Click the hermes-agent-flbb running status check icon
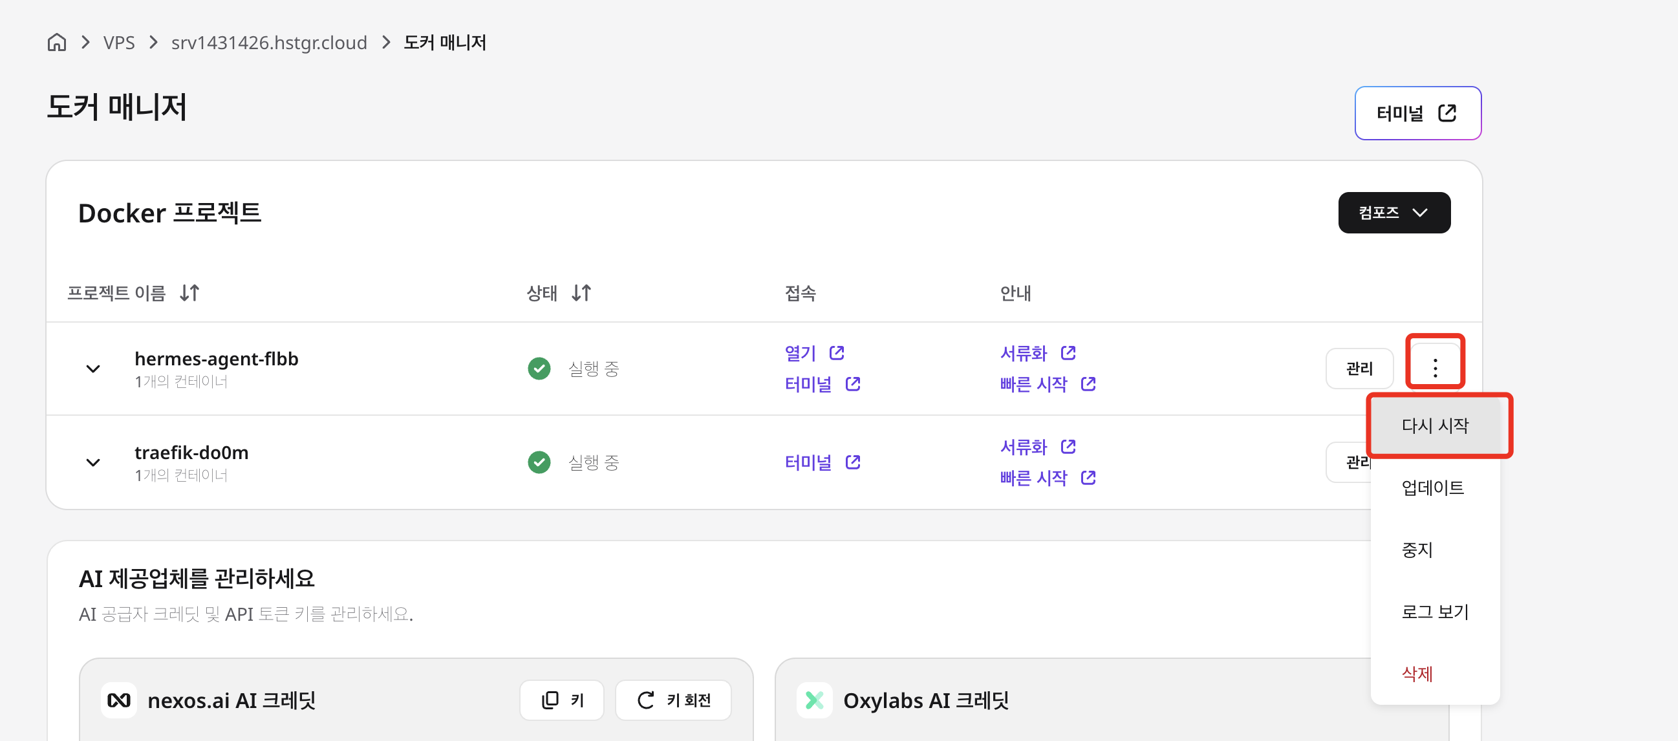The image size is (1678, 741). pyautogui.click(x=539, y=369)
